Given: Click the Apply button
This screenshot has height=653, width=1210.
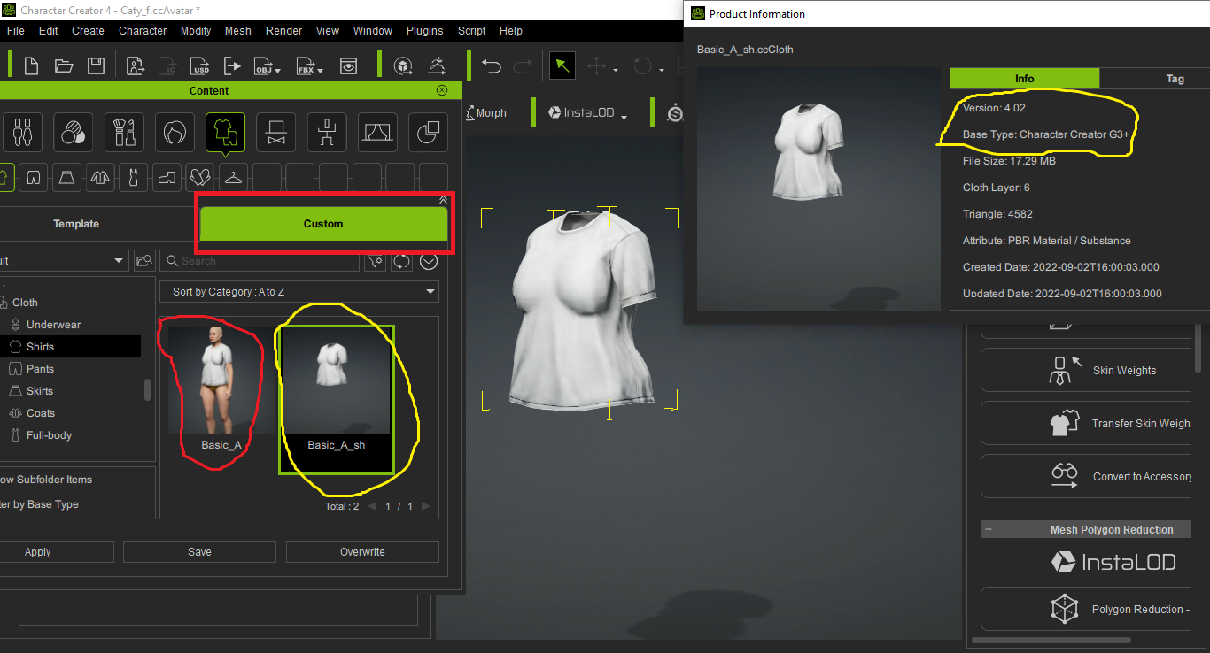Looking at the screenshot, I should click(37, 552).
